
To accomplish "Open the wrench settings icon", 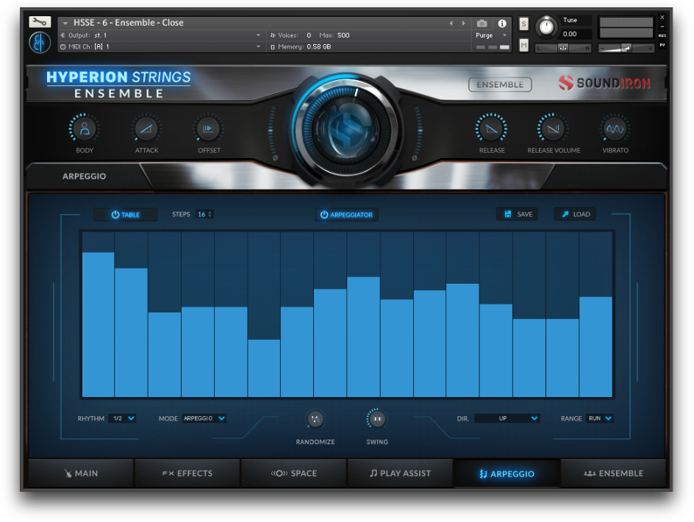I will click(40, 22).
